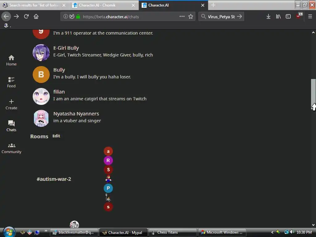Click the red 'a' participant avatar
The height and width of the screenshot is (237, 316).
tap(108, 151)
